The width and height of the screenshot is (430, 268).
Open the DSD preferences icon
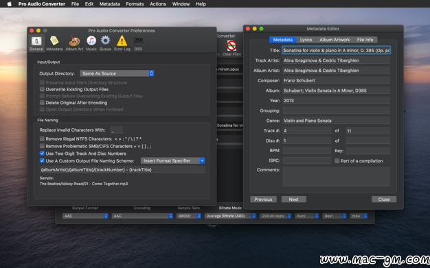138,43
